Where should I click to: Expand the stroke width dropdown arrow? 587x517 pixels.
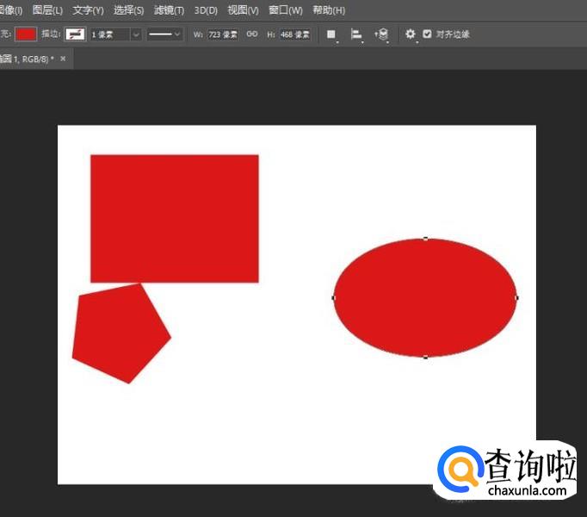(135, 34)
